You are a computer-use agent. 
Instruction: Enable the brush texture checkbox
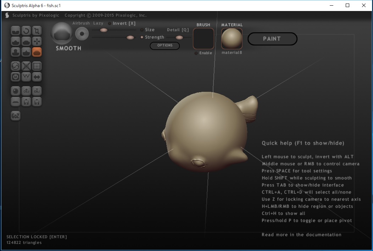[196, 53]
